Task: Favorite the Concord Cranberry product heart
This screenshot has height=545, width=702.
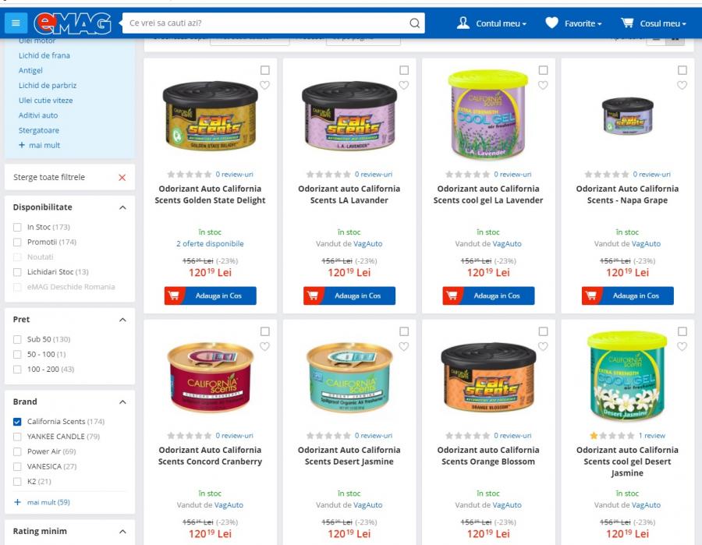Action: point(265,346)
